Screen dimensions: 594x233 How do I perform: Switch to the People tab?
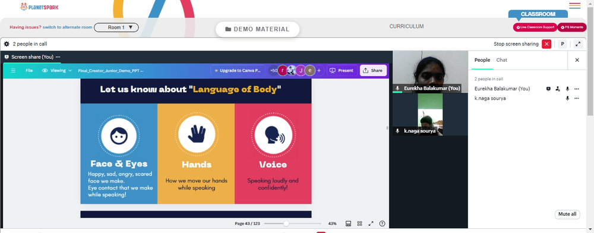[x=482, y=60]
